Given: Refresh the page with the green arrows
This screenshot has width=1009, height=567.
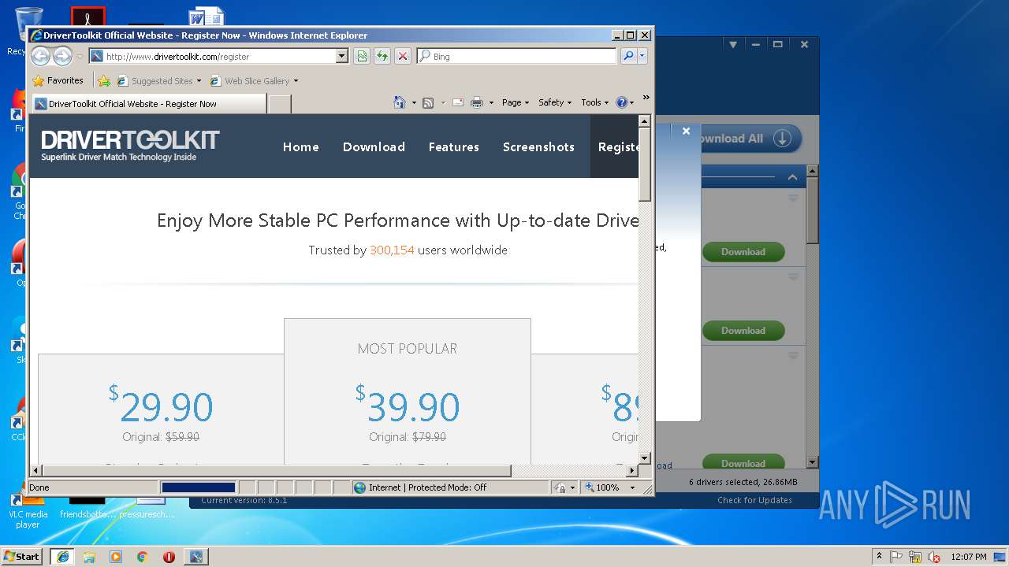Looking at the screenshot, I should (x=382, y=56).
